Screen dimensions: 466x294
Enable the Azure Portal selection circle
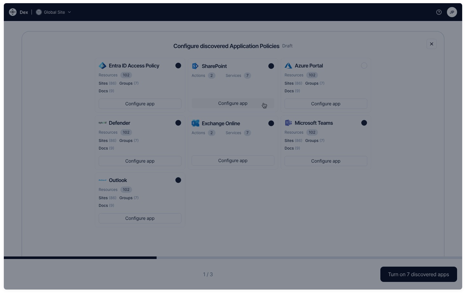[364, 66]
